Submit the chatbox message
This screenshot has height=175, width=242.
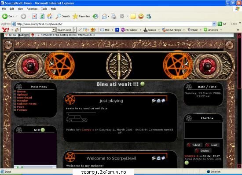click(x=194, y=145)
